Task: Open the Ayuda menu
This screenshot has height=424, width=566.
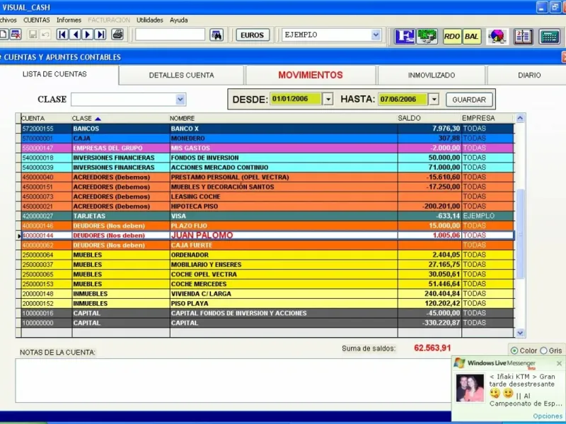Action: pos(179,20)
